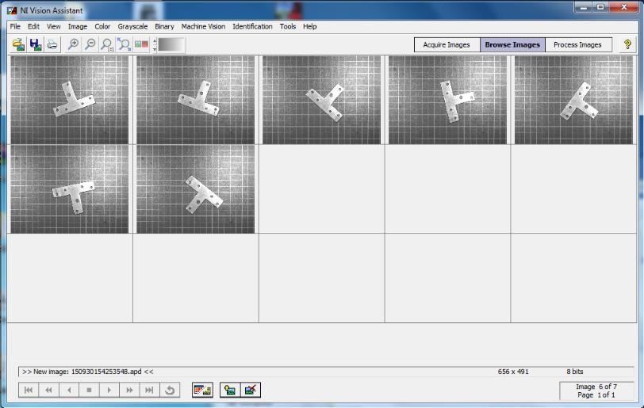This screenshot has width=644, height=408.
Task: Go to the previous image
Action: click(x=69, y=390)
